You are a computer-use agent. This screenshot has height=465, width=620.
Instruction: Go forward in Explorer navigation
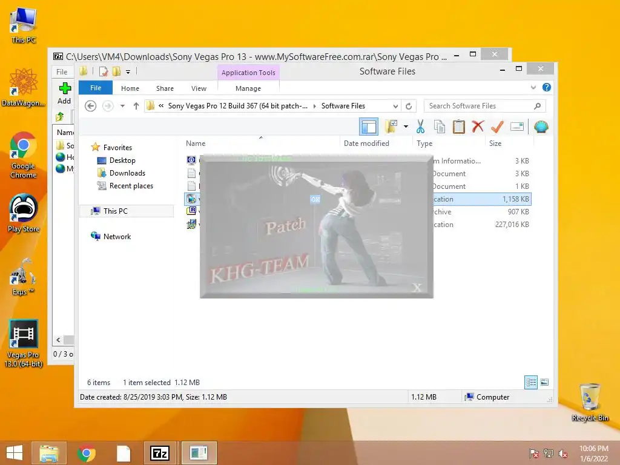click(x=108, y=106)
